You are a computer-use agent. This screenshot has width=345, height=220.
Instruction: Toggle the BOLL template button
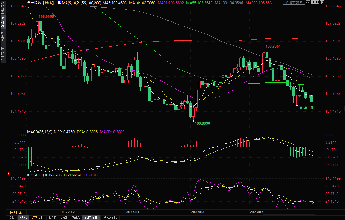coord(76,218)
